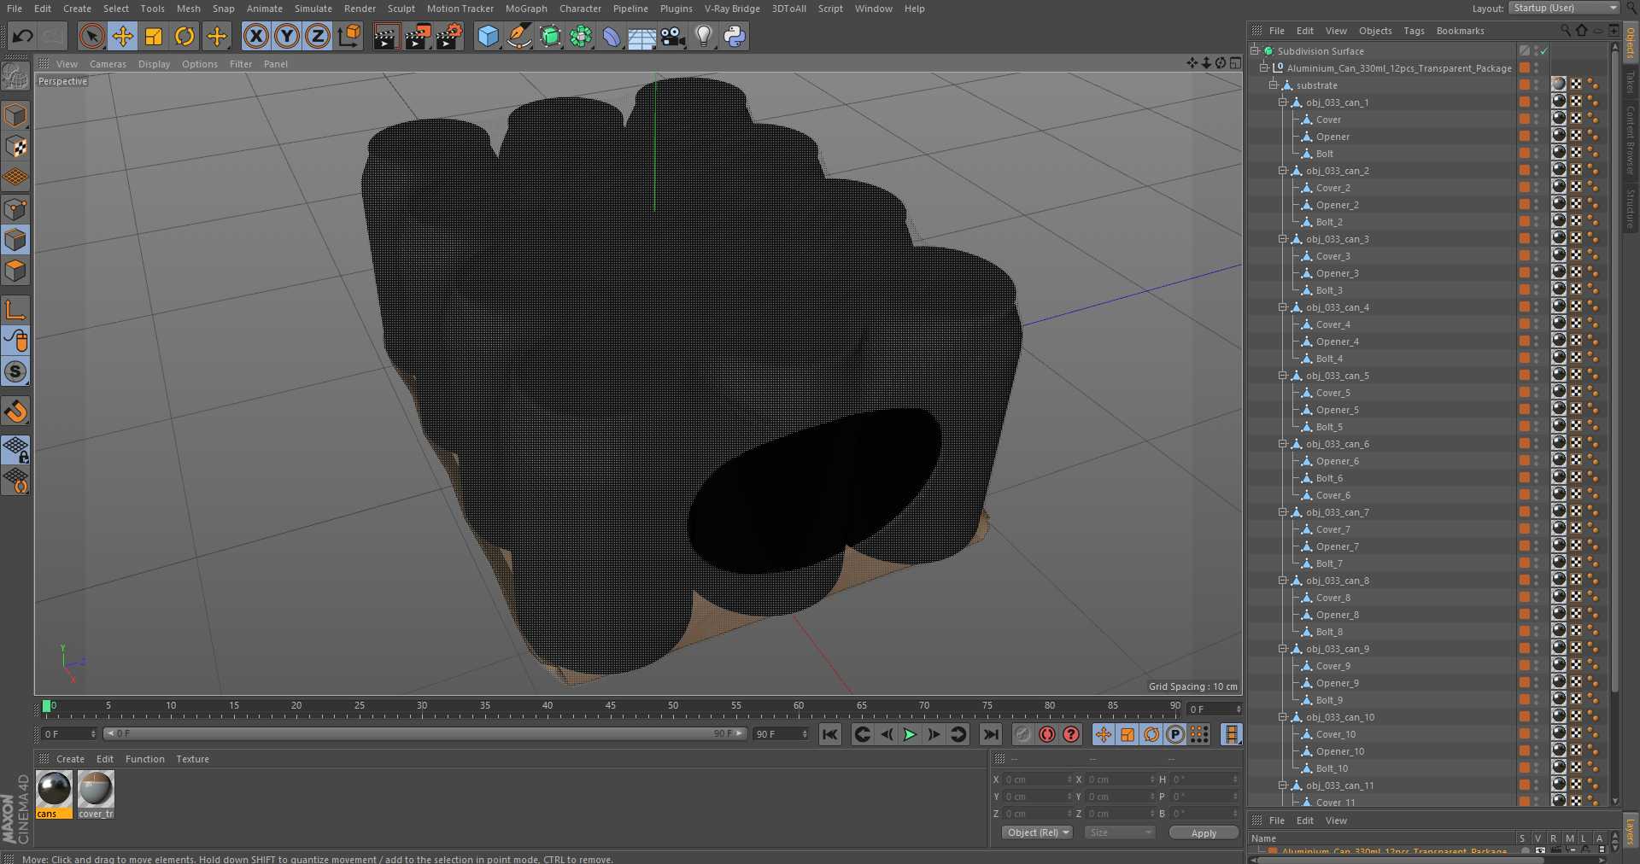
Task: Click layer color swatch for obj_033_can_2
Action: pos(1524,171)
